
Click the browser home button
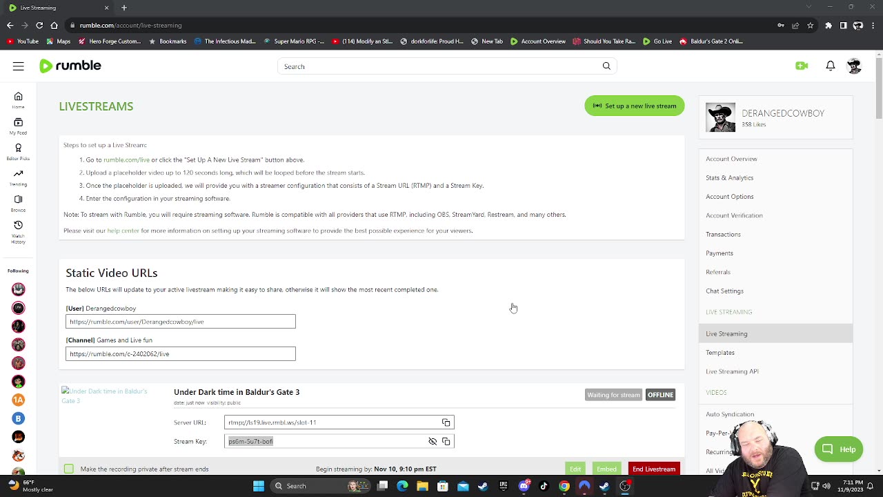click(54, 26)
